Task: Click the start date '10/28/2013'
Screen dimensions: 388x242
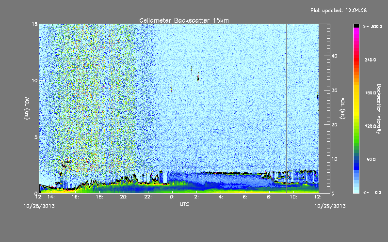Action: 39,206
